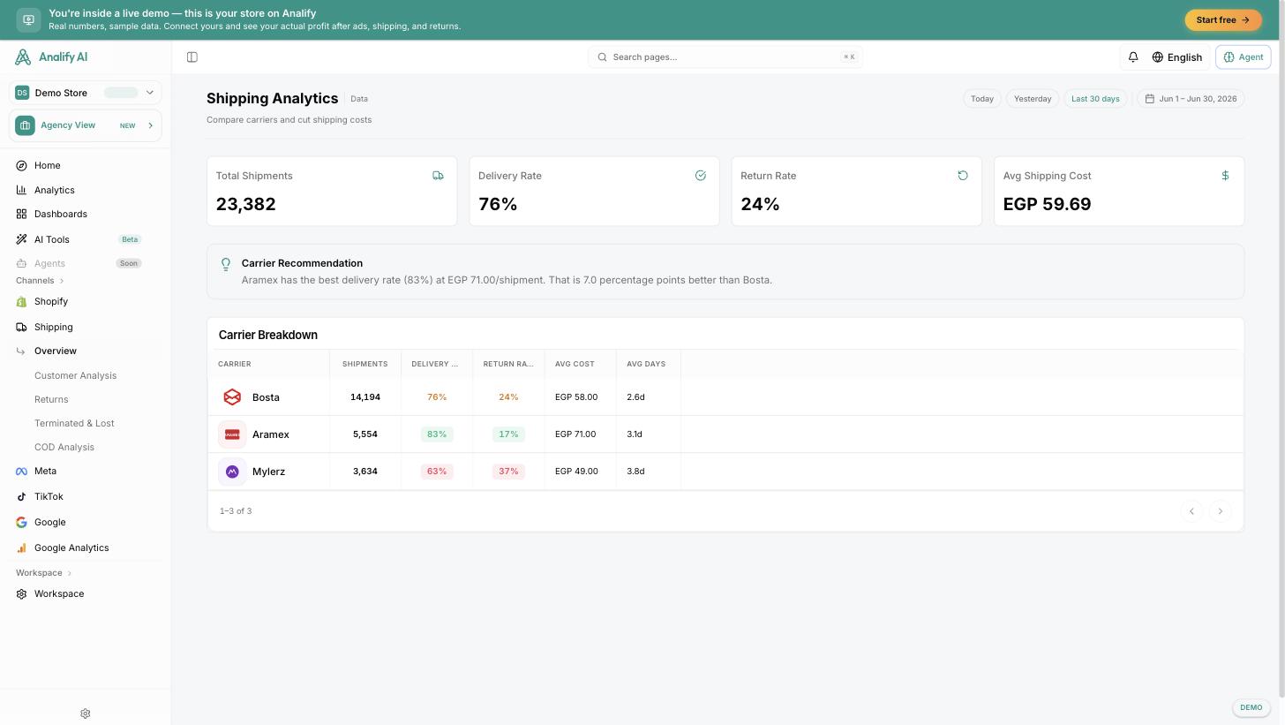Open the notifications bell
This screenshot has width=1285, height=725.
tap(1133, 57)
